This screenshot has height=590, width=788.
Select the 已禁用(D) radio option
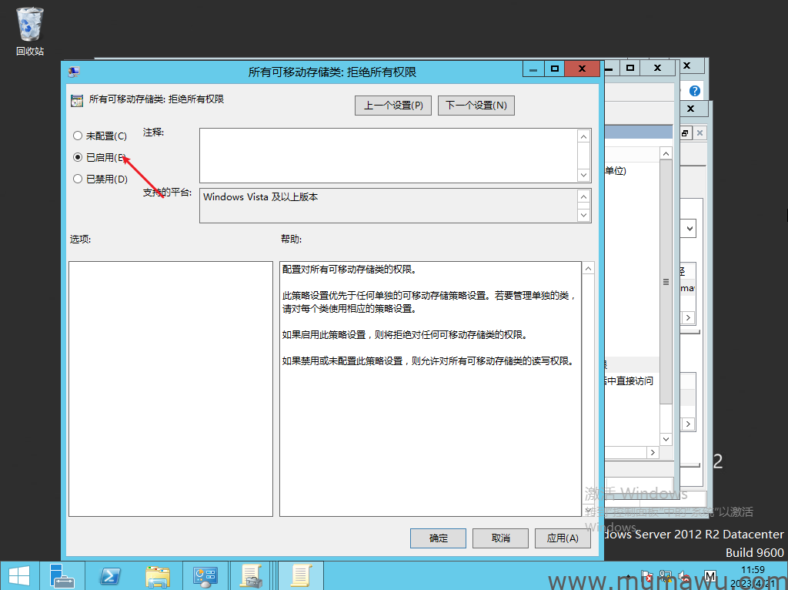coord(77,179)
